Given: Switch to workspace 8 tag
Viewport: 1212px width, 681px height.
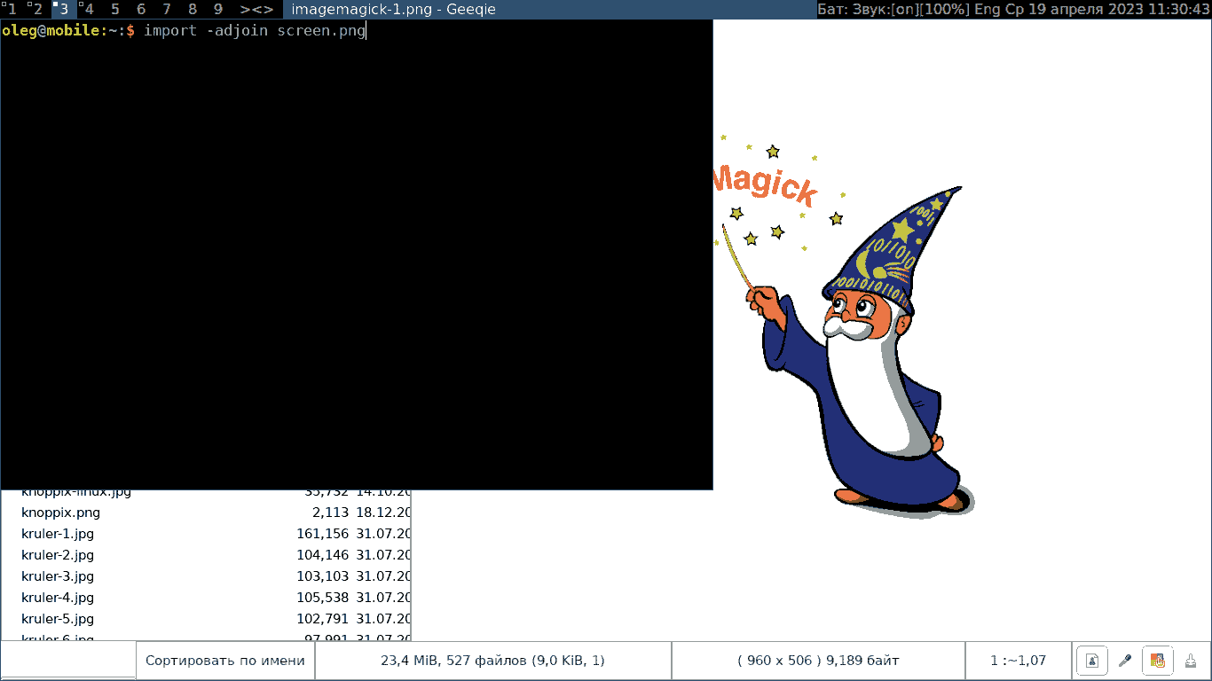Looking at the screenshot, I should (x=192, y=10).
